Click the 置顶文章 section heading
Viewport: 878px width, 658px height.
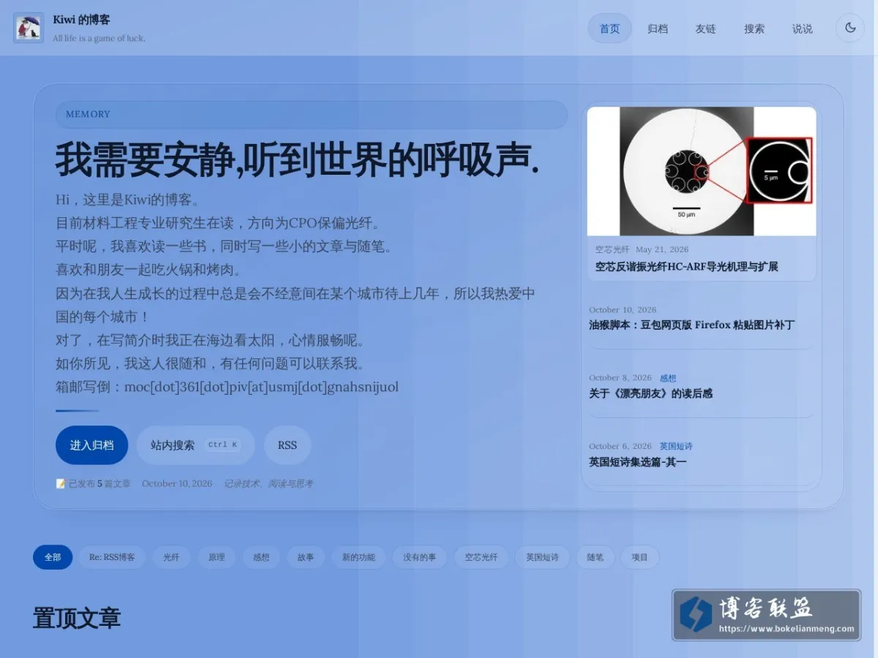[77, 618]
